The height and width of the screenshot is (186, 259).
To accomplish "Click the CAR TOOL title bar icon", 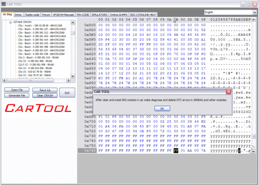I will tap(3, 4).
